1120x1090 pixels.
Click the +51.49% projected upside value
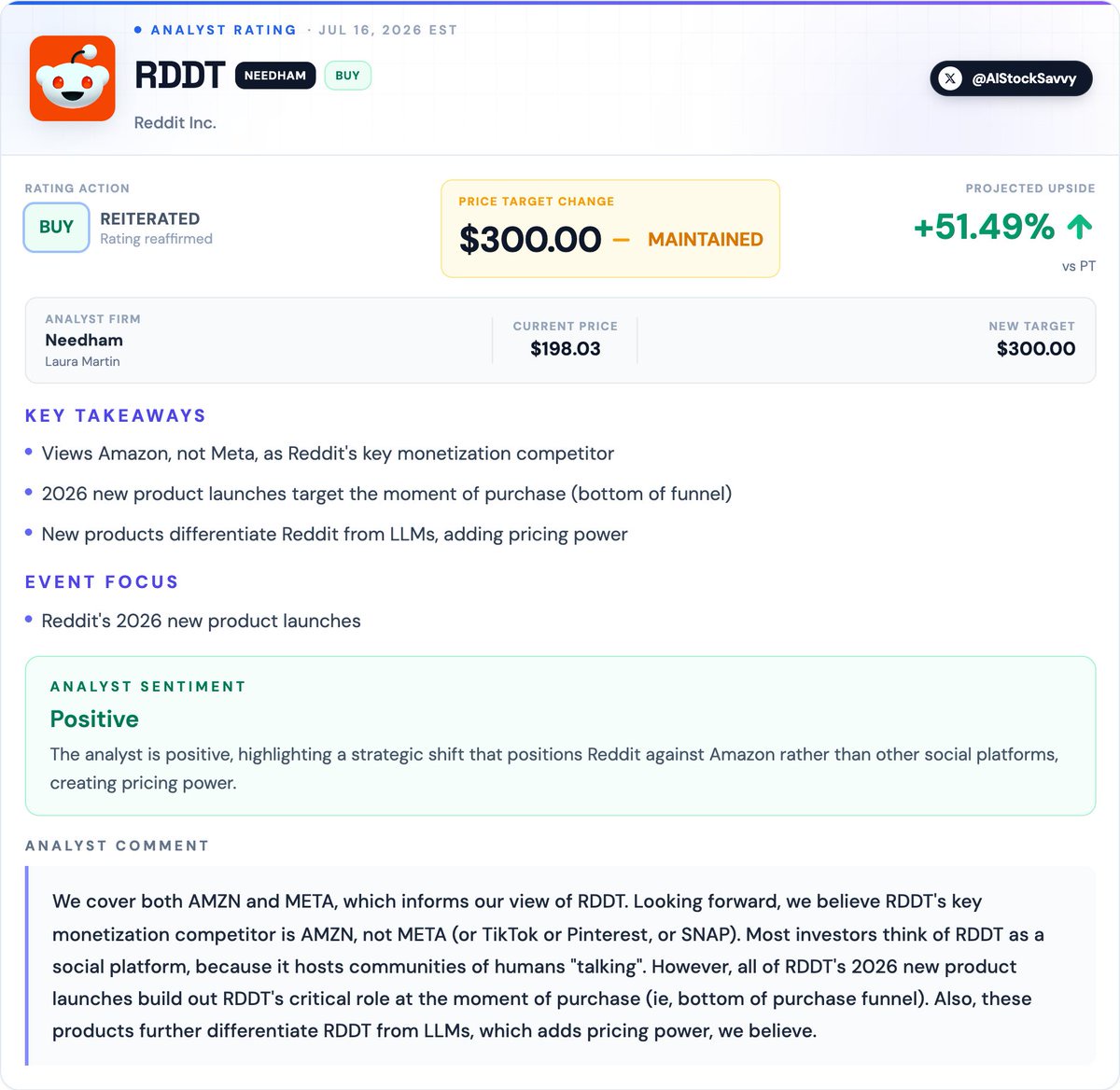[984, 226]
